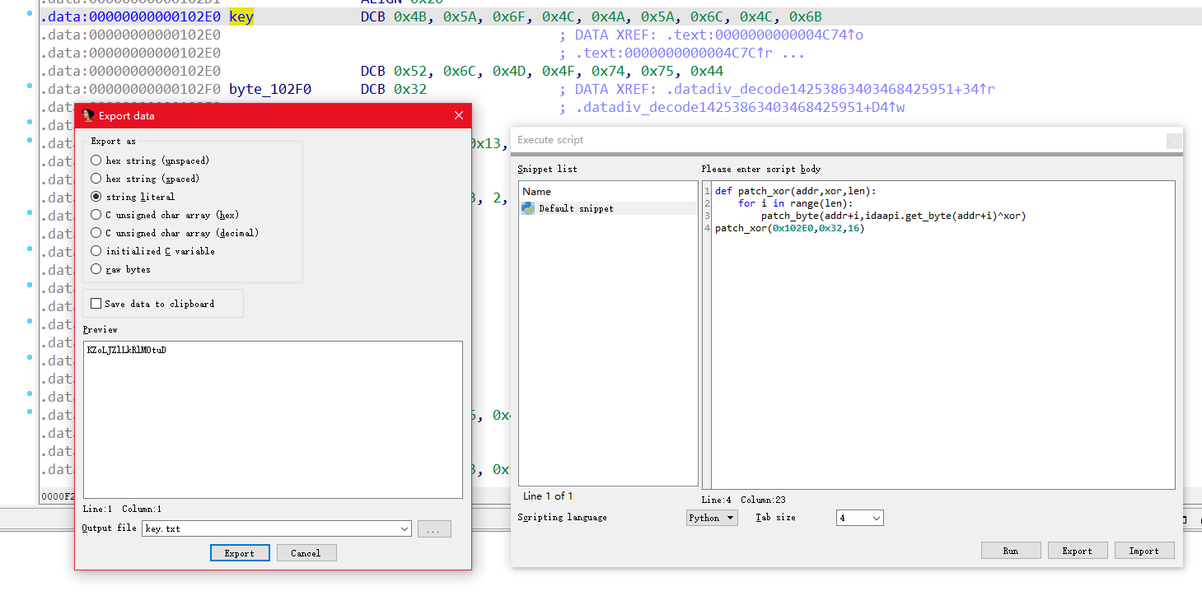This screenshot has width=1202, height=605.
Task: Click the 'Line:1 Column:1' preview status text
Action: pyautogui.click(x=122, y=510)
